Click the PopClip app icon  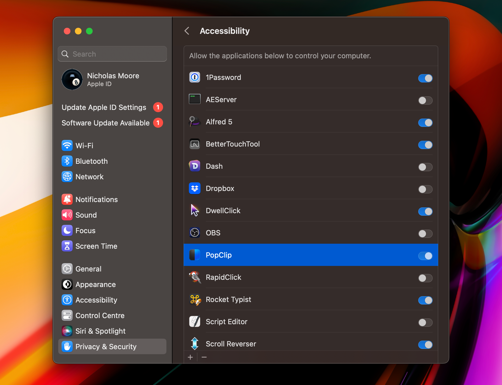[195, 255]
